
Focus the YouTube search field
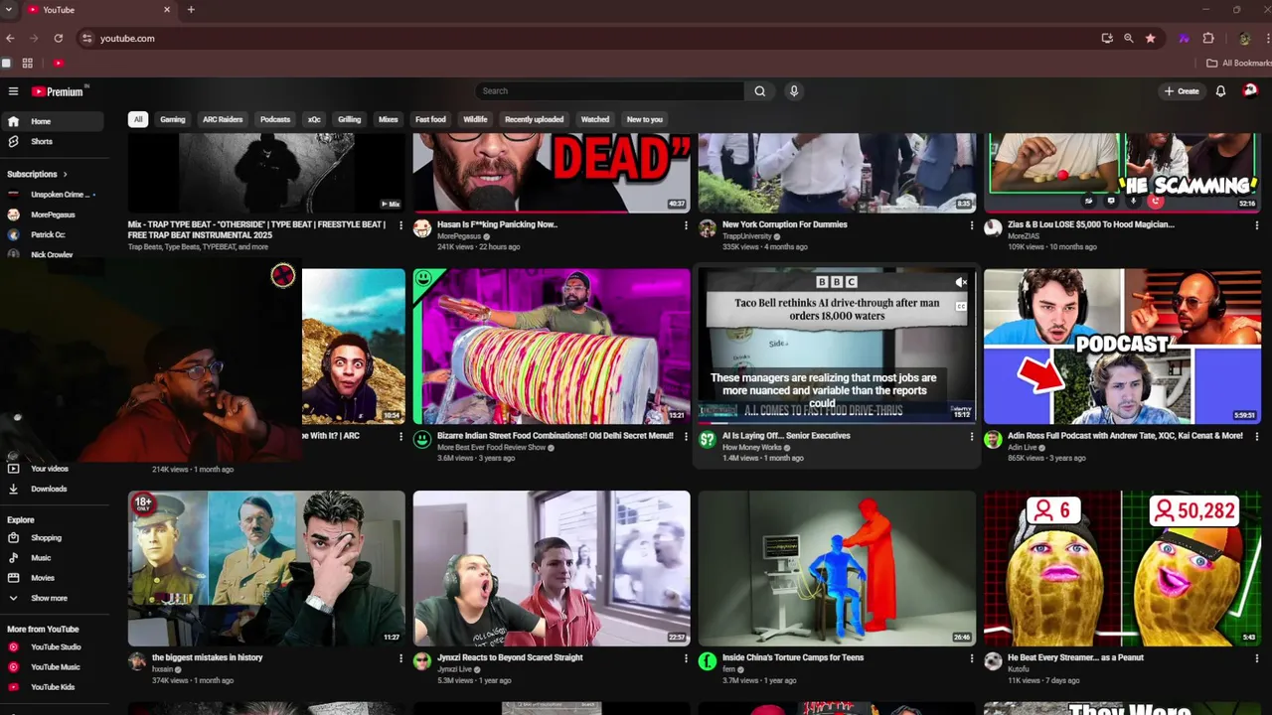point(609,91)
